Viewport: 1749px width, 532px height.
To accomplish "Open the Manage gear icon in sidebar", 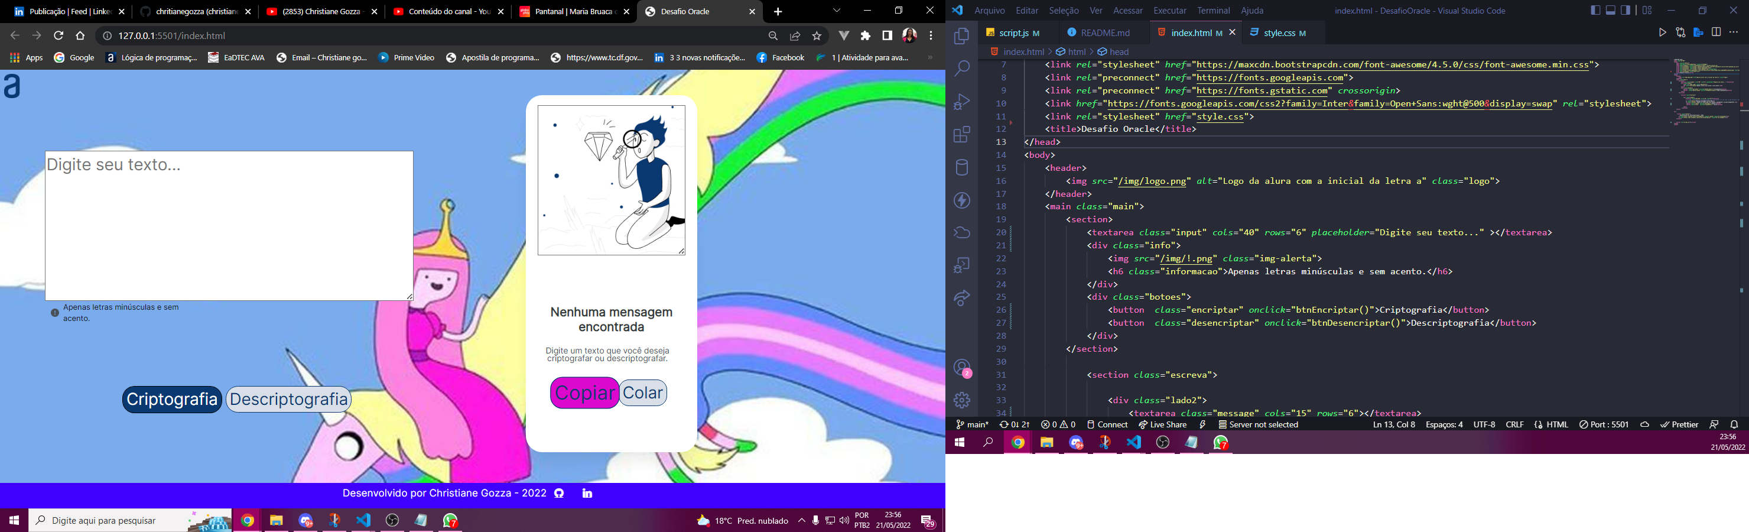I will pos(961,401).
